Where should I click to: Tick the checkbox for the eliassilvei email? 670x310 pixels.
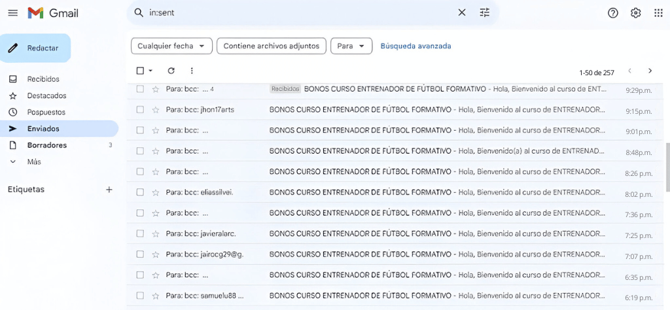140,192
